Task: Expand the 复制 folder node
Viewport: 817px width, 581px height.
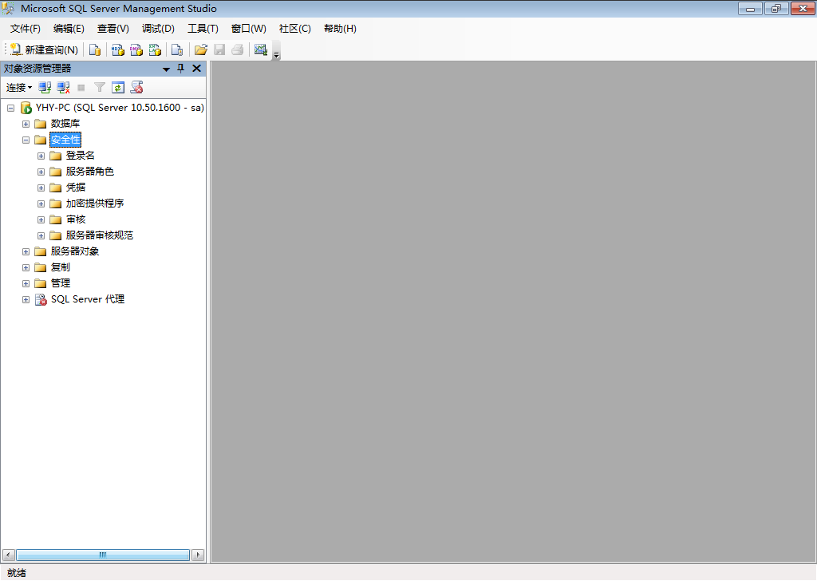Action: [x=26, y=268]
